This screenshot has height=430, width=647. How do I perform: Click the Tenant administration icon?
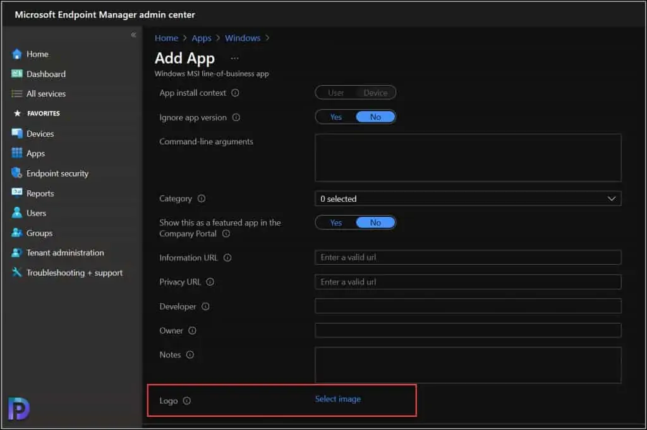[17, 252]
